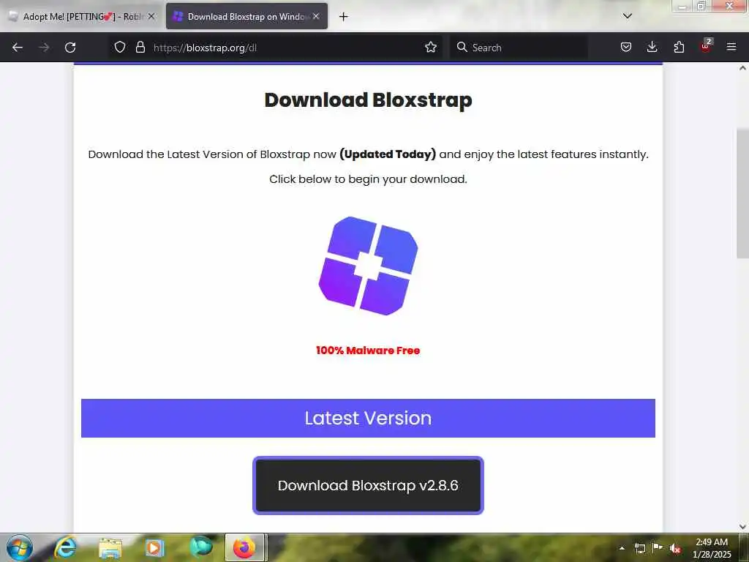Open the Downloads panel

point(652,48)
